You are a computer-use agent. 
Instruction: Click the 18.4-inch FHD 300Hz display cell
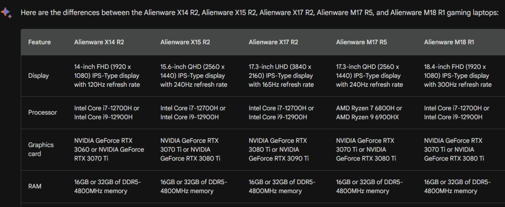457,76
